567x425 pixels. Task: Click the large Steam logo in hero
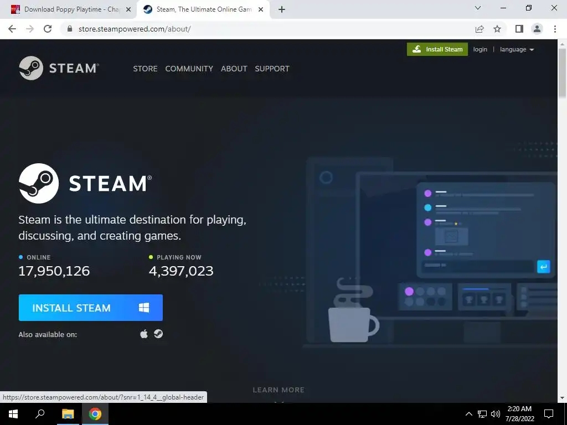(85, 183)
